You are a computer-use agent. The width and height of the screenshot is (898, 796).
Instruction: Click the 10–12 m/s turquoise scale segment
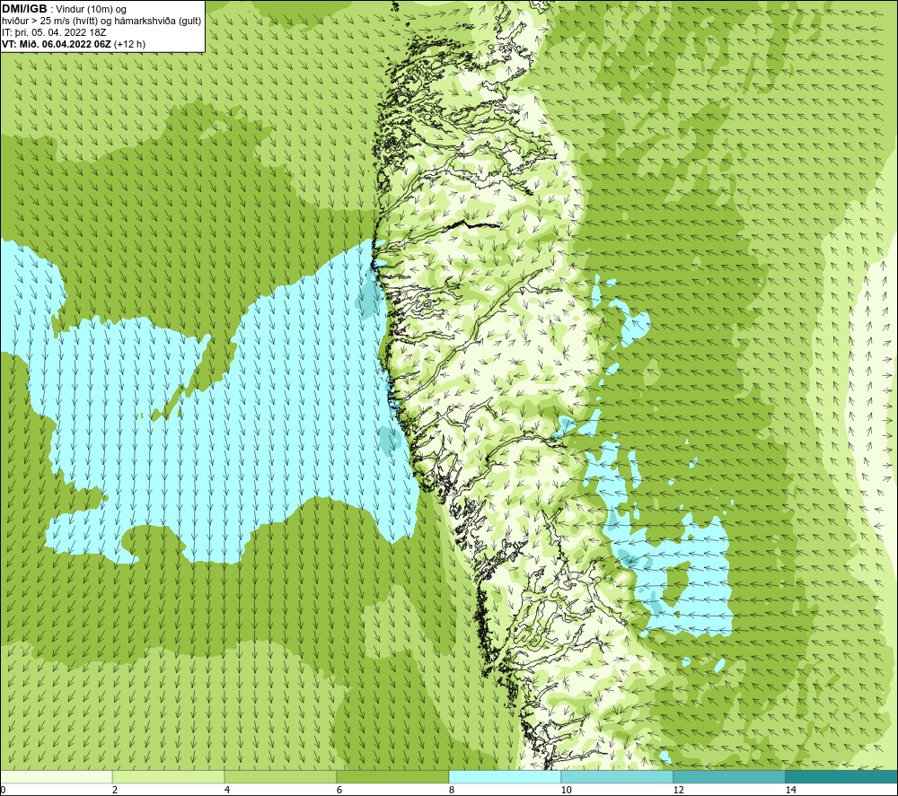618,777
